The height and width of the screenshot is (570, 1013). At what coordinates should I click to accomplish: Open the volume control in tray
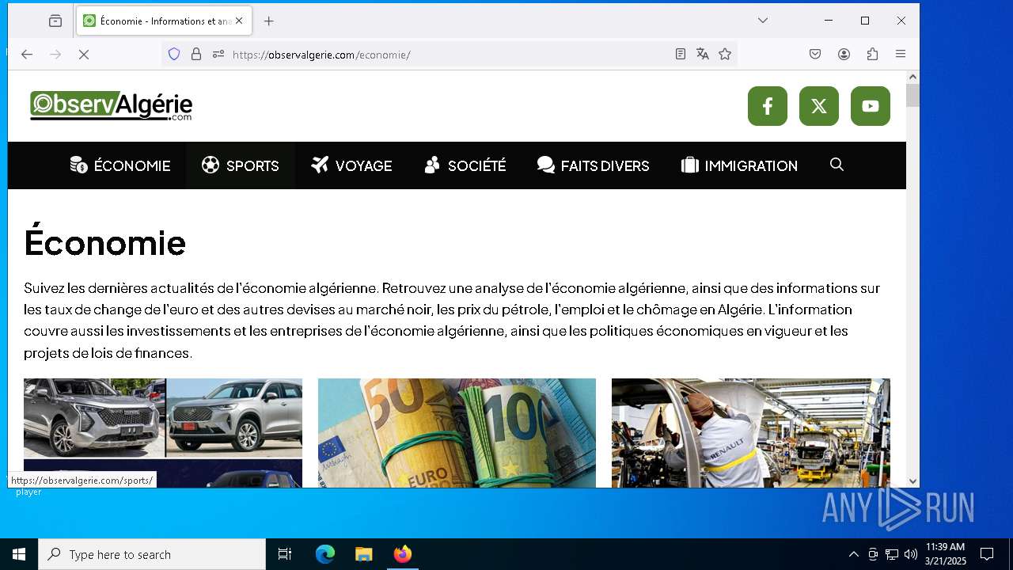pyautogui.click(x=911, y=554)
